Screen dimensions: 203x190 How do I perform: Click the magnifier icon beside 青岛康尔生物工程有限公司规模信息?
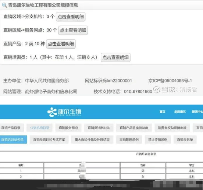coord(4,5)
